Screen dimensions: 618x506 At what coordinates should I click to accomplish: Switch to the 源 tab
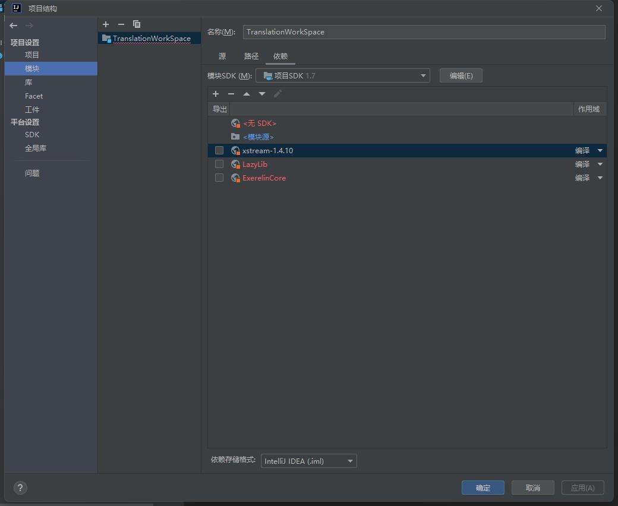(222, 56)
